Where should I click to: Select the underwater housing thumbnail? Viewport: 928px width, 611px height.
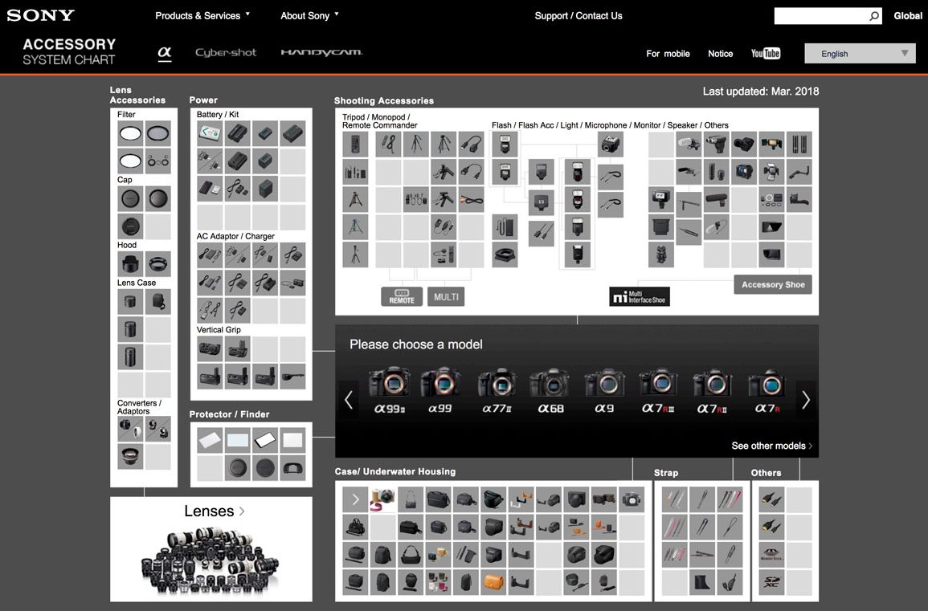(x=632, y=500)
